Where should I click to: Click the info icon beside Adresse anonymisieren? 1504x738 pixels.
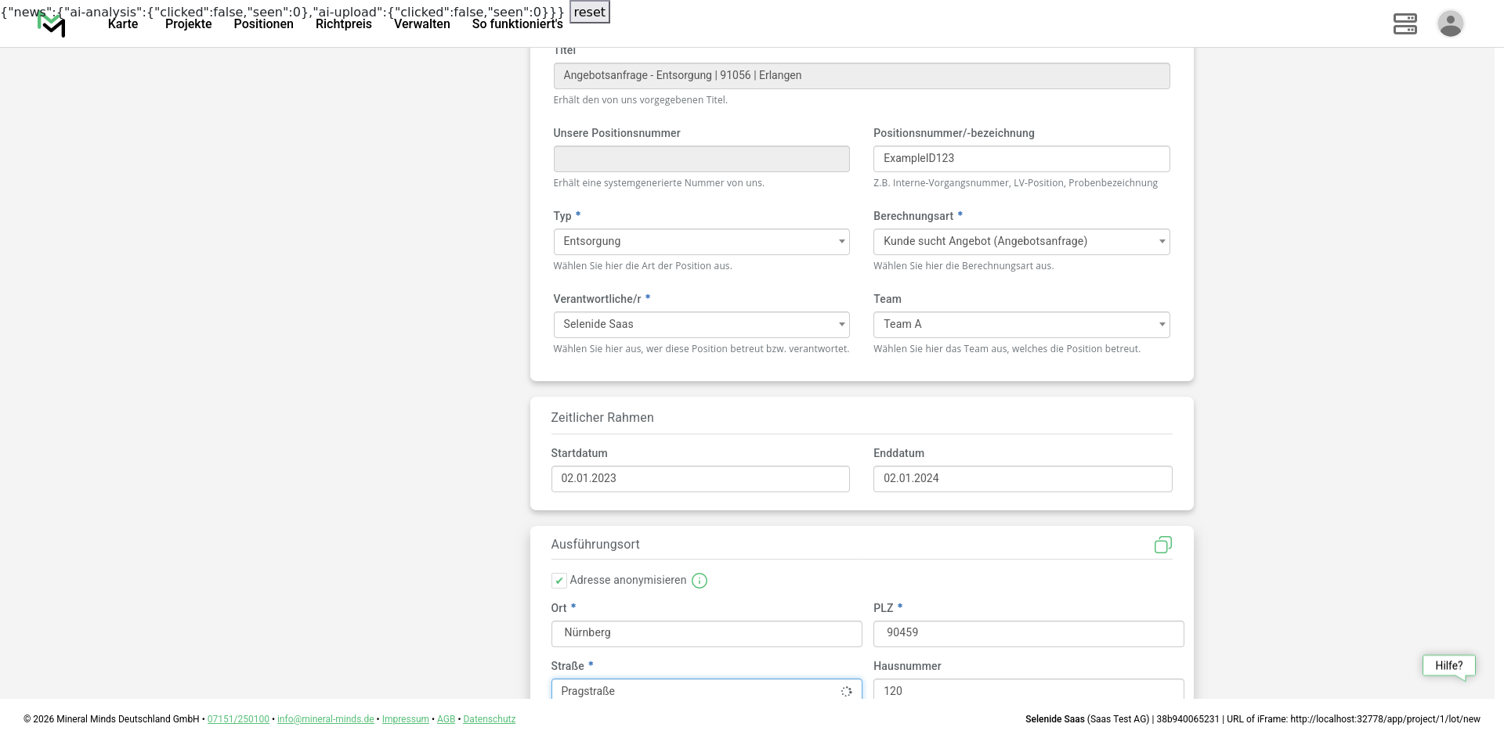pos(700,581)
